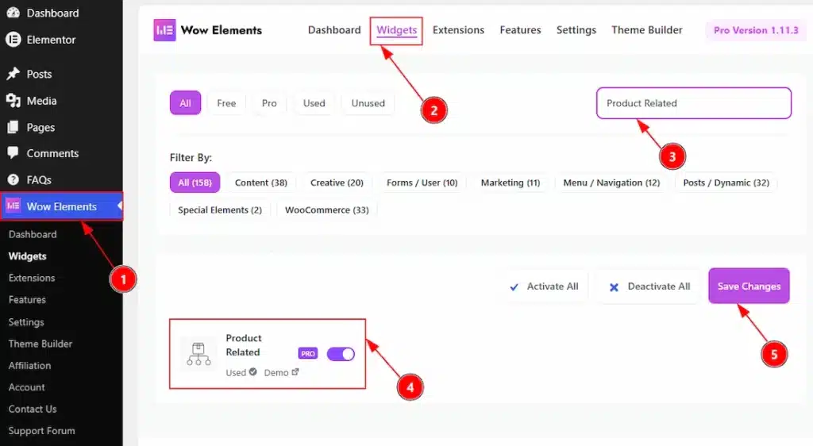
Task: Click the Used checkmark icon
Action: [253, 372]
